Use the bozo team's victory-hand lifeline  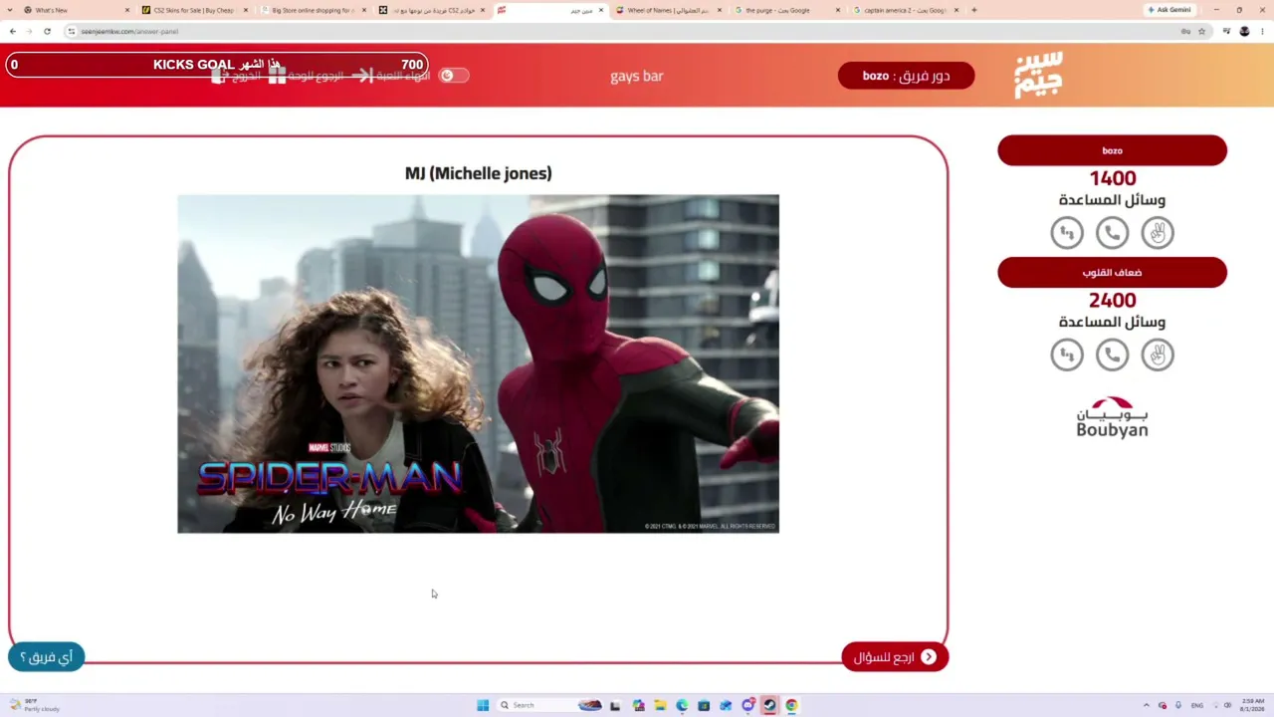tap(1158, 233)
